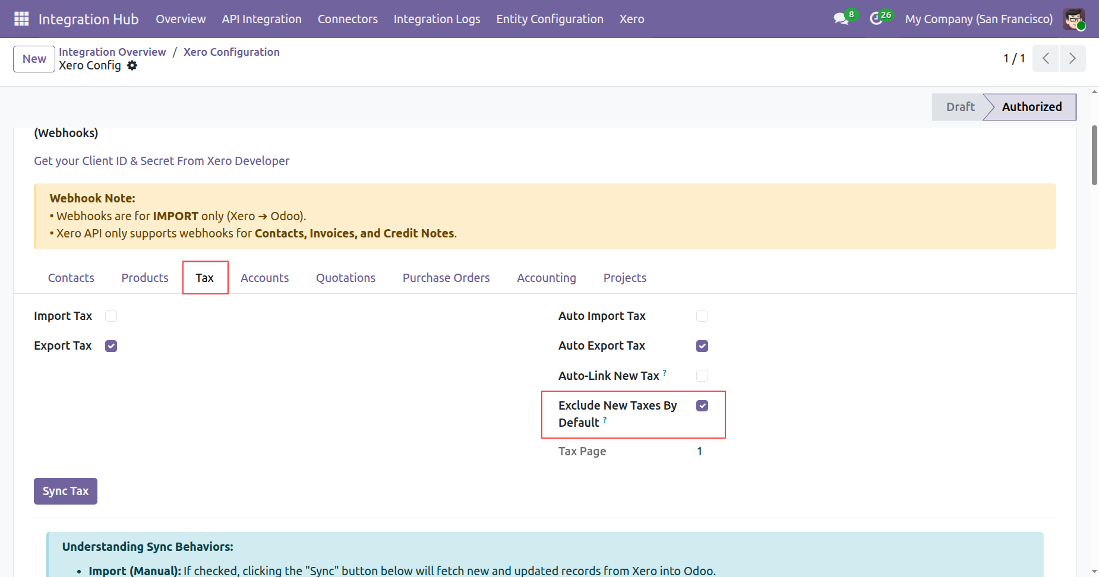1099x577 pixels.
Task: Click the scrollbar up arrow
Action: click(1094, 92)
